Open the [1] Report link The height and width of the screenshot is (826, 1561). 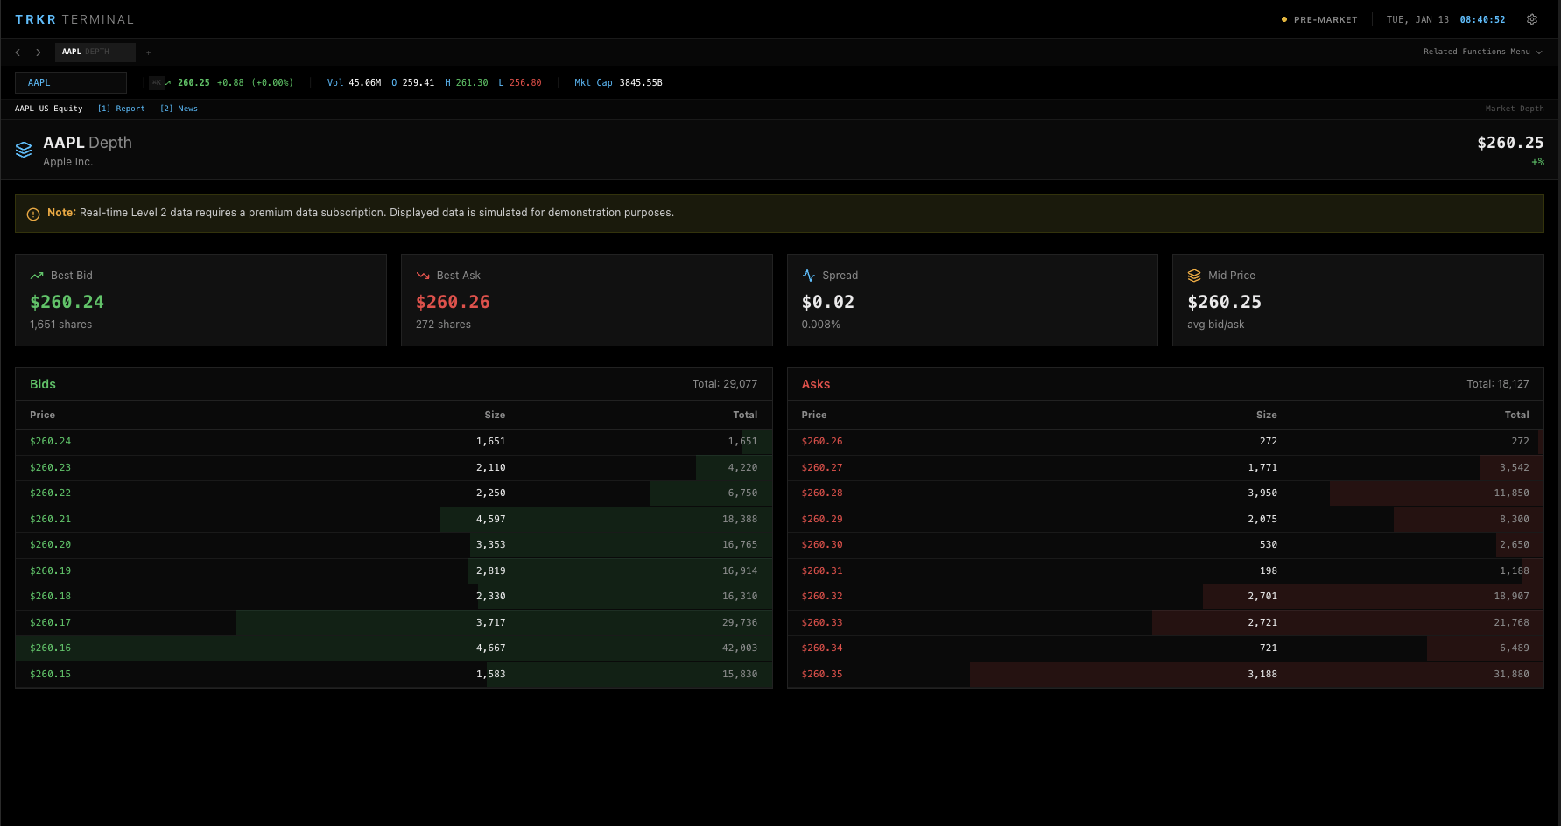point(122,108)
